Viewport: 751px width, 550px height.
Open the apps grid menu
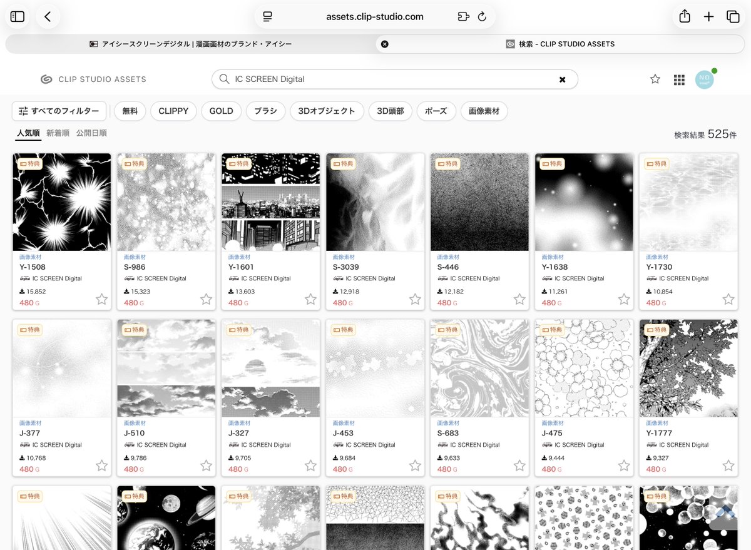[679, 79]
